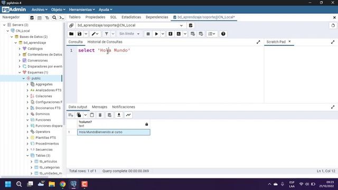Select the 'Hola MundoBienvenido al curso' cell
The width and height of the screenshot is (338, 190).
pyautogui.click(x=114, y=132)
